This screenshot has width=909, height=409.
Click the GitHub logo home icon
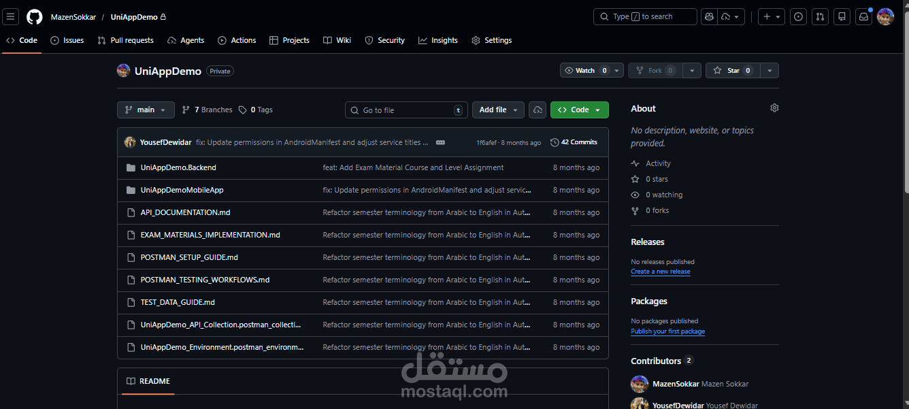(x=35, y=17)
